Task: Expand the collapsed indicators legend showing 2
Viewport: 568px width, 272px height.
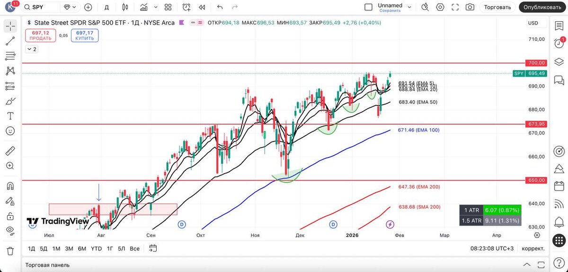Action: point(32,49)
